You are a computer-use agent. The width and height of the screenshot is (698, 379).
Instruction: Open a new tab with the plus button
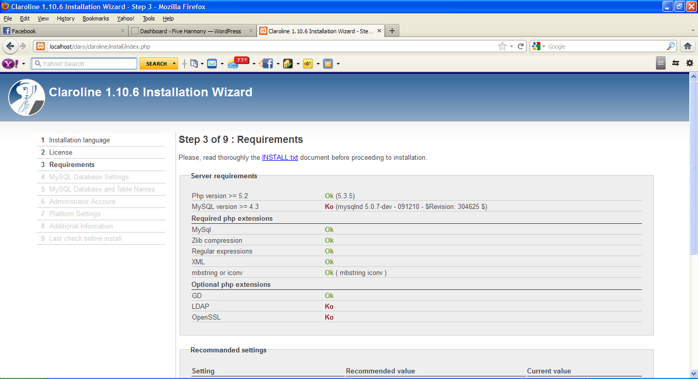[392, 31]
